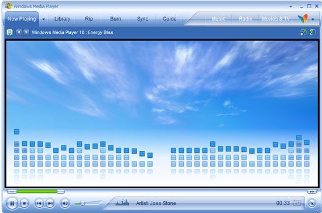
Task: Pause the current song
Action: click(12, 204)
